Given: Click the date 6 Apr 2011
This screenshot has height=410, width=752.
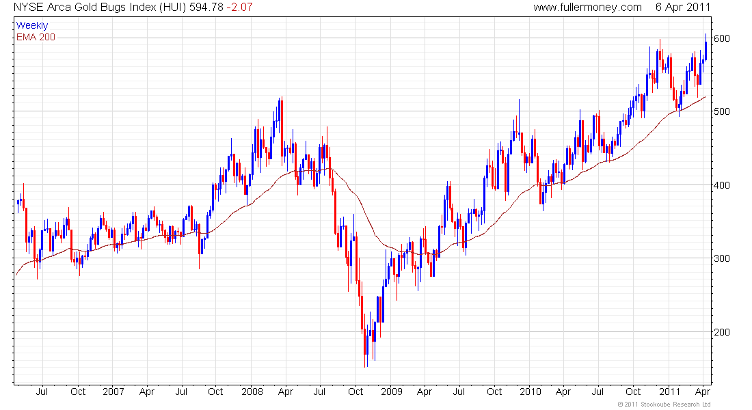Looking at the screenshot, I should 683,8.
